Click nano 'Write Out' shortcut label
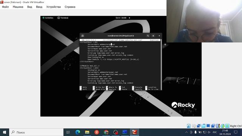Viewport: 242px width, 136px height. [100, 87]
